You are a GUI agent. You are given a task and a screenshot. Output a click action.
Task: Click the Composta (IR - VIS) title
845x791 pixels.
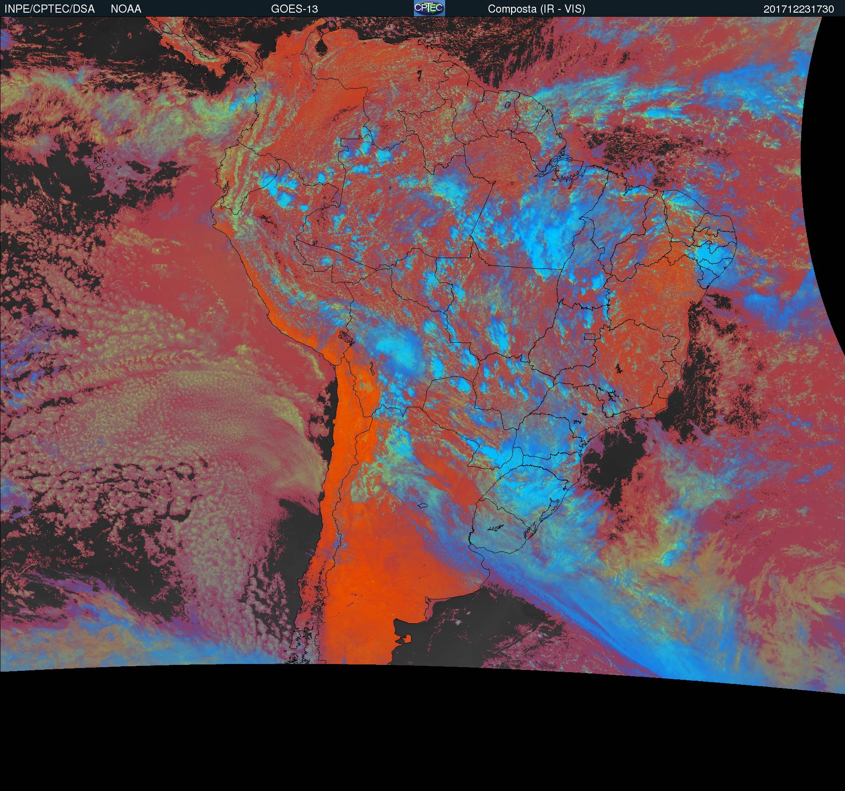coord(536,9)
